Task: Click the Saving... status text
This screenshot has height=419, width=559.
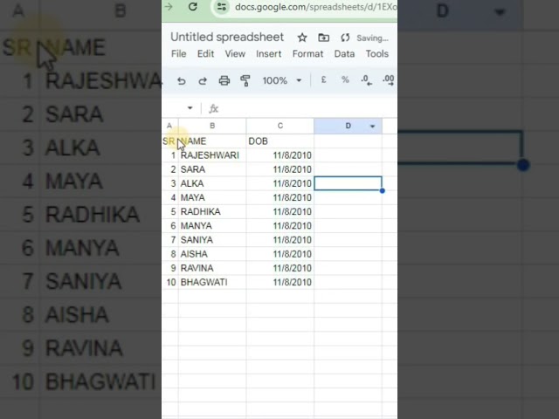Action: [x=372, y=38]
